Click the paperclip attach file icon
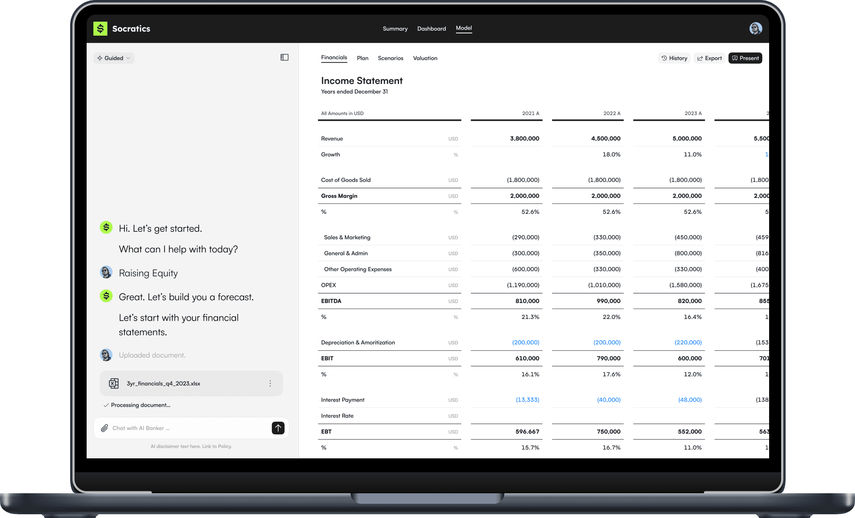Viewport: 855px width, 518px height. coord(105,428)
